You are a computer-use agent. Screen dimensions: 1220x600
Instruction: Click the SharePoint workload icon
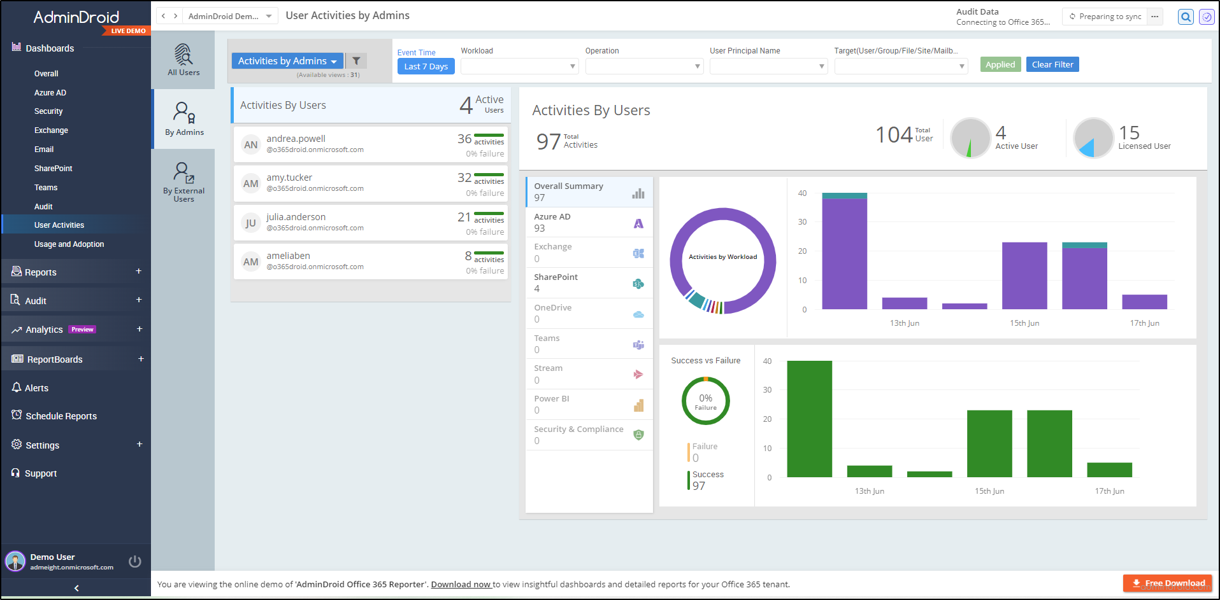coord(638,284)
